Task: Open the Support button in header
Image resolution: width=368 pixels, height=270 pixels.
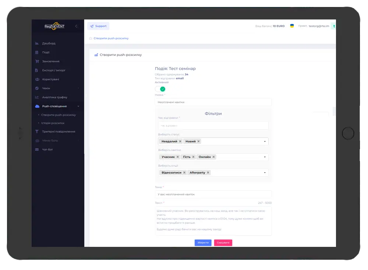Action: (98, 26)
